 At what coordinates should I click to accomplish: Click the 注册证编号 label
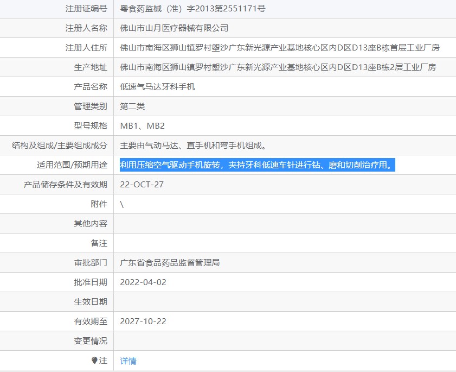coord(86,9)
